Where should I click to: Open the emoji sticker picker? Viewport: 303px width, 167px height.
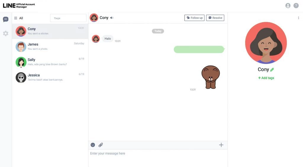point(93,145)
